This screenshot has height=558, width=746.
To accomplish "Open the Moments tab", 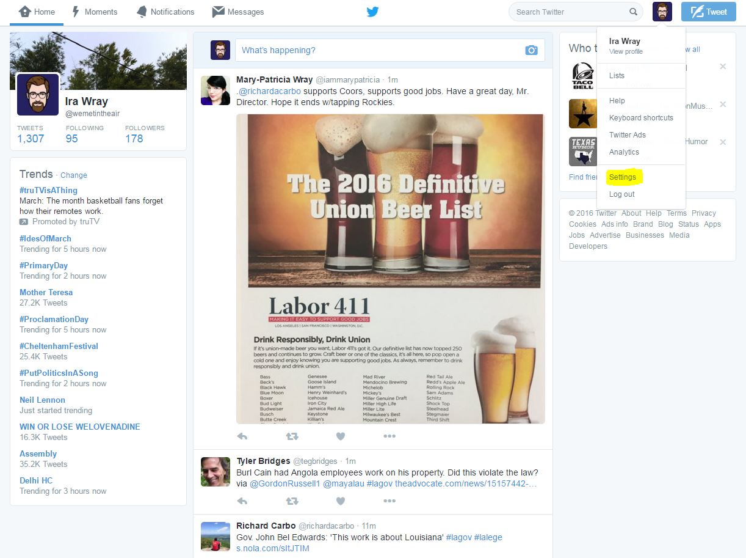I will point(94,12).
